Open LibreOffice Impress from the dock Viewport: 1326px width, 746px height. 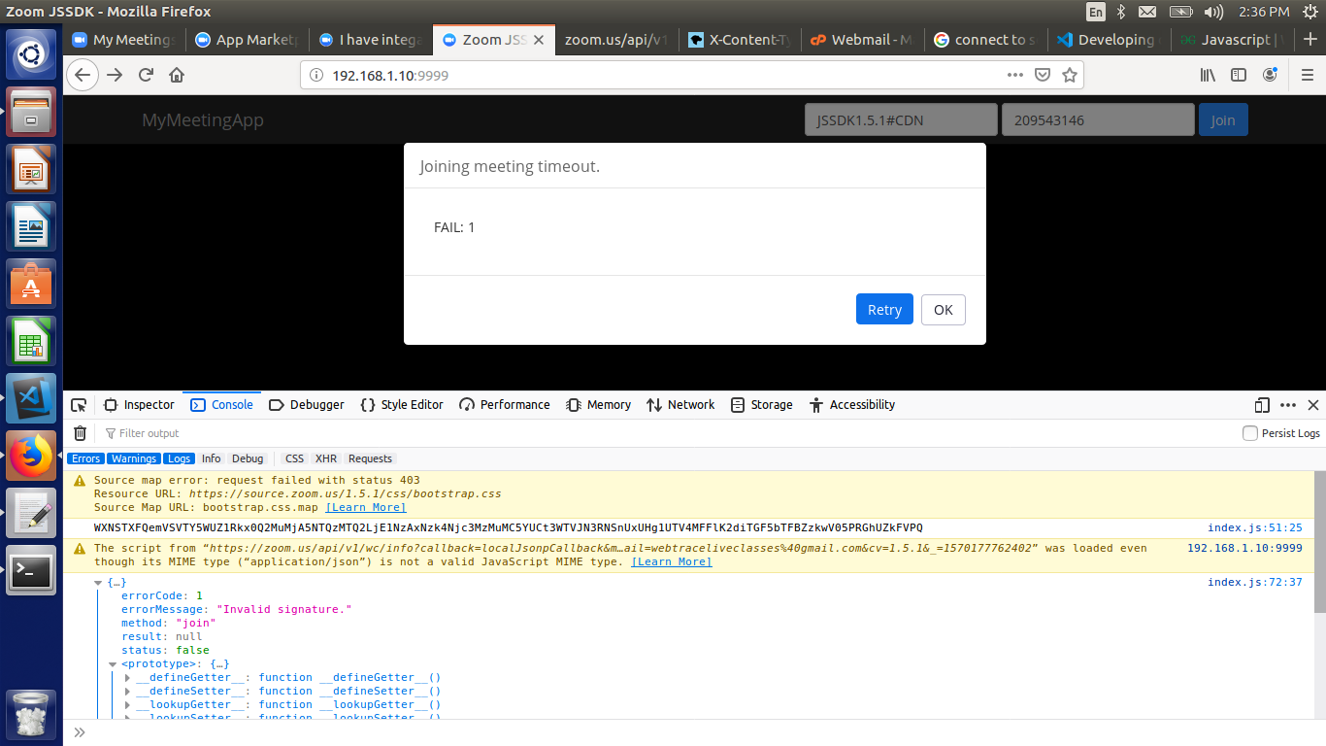(32, 169)
